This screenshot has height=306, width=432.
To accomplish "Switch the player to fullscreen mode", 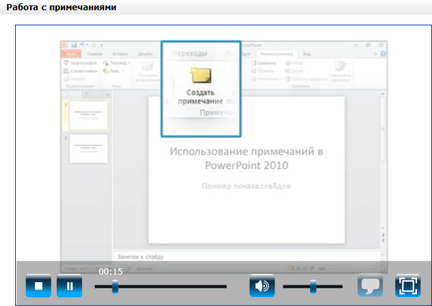I will pyautogui.click(x=408, y=285).
